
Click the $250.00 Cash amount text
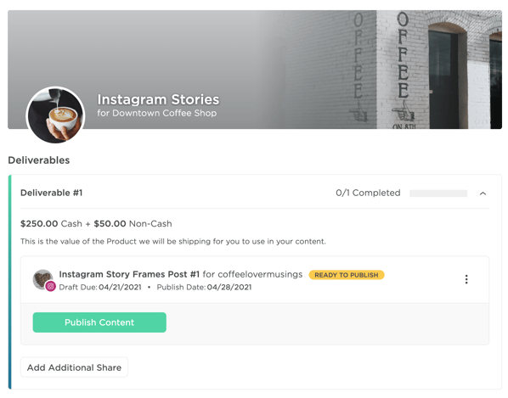click(x=51, y=223)
